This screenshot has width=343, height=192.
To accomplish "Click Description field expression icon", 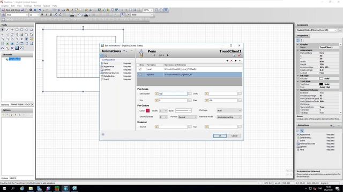I will 156,94.
